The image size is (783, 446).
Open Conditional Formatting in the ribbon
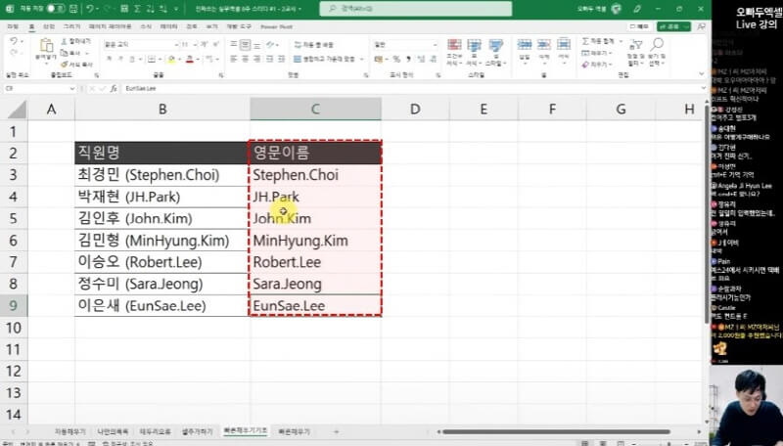453,49
